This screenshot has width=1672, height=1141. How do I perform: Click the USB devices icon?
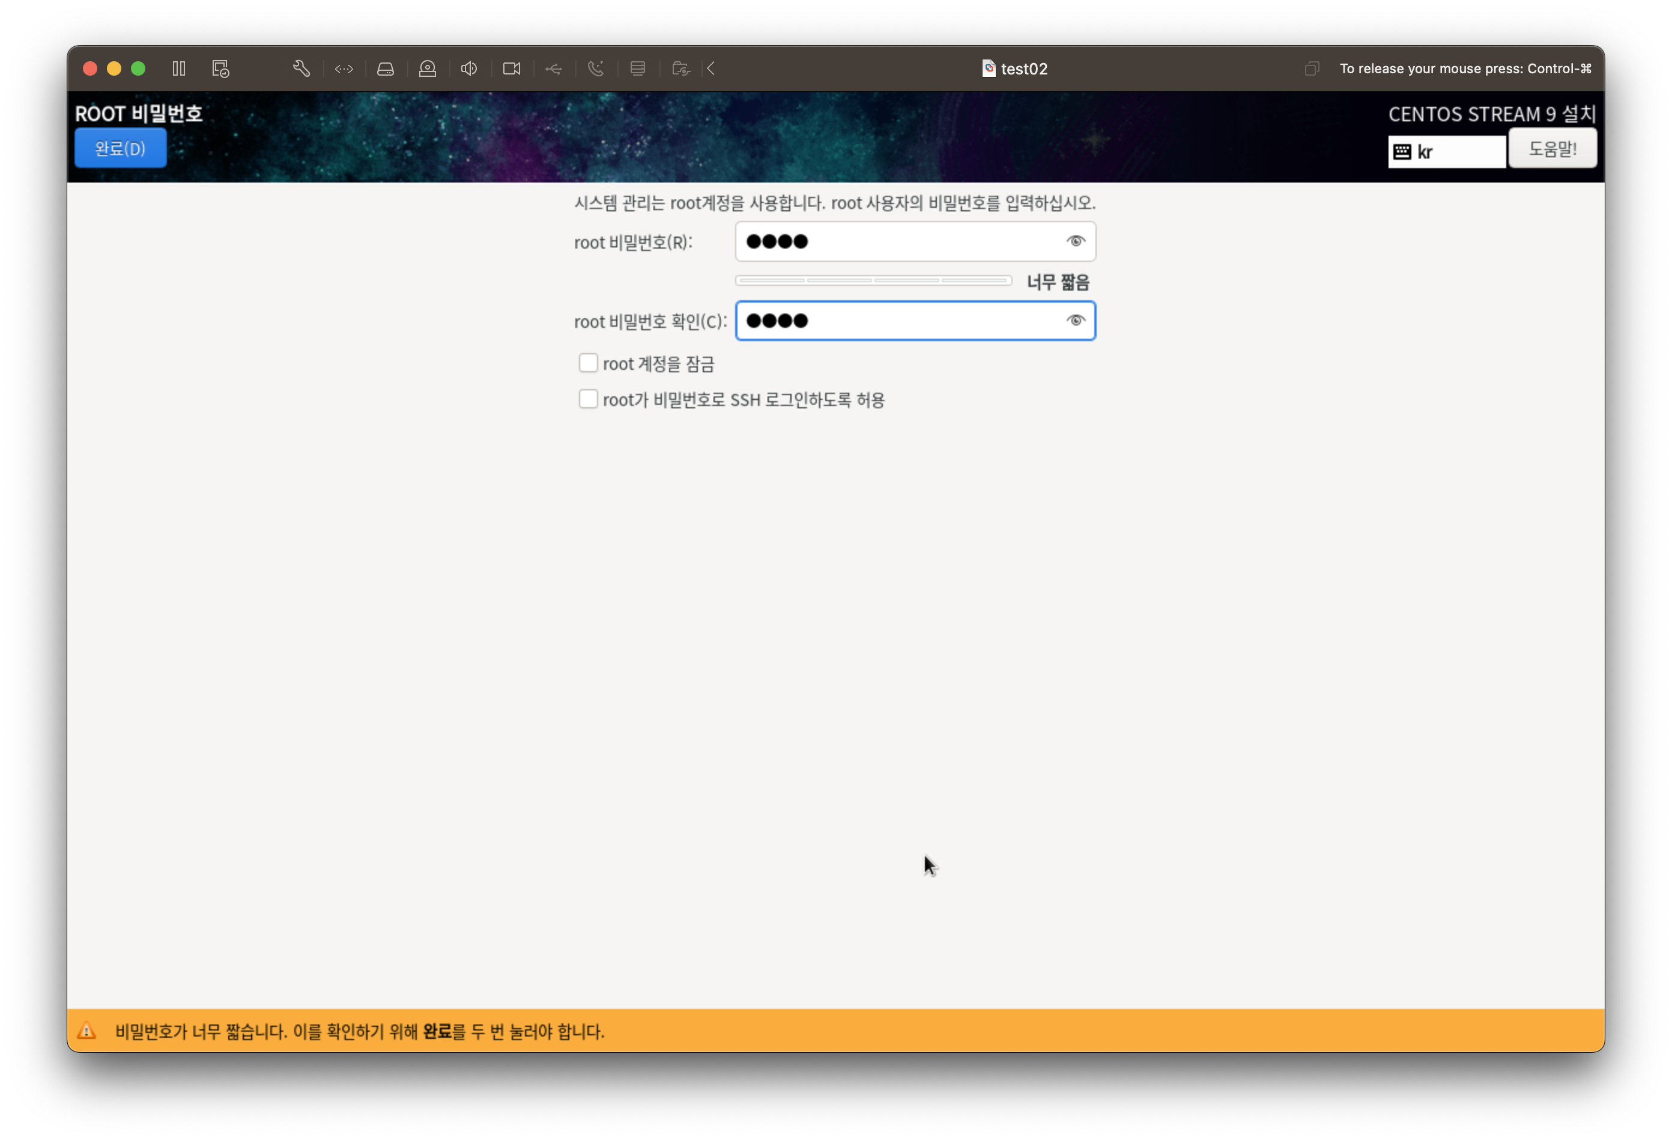(x=553, y=68)
